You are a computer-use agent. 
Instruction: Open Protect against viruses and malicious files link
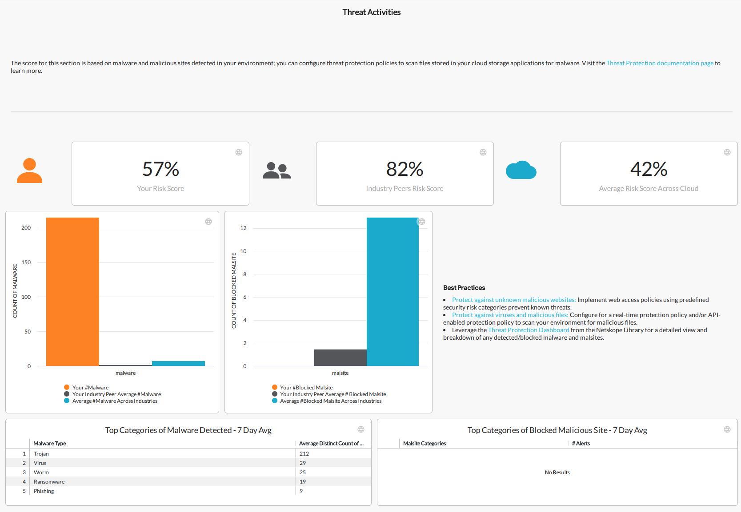(x=510, y=315)
